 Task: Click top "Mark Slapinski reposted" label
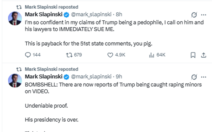(51, 7)
